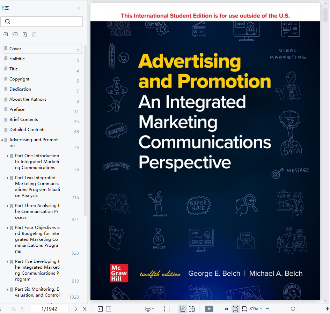Expand Part Five Developing the Program
The height and width of the screenshot is (314, 330).
(x=7, y=262)
